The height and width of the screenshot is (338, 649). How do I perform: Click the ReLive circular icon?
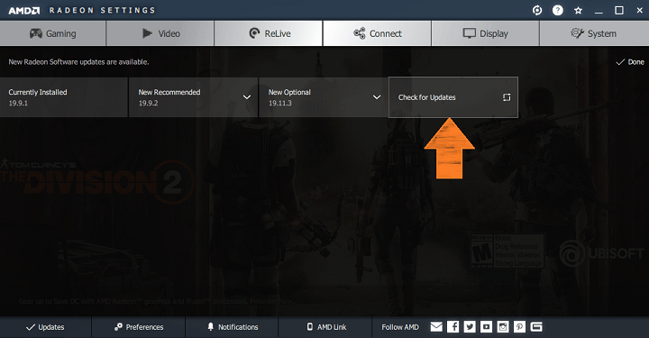coord(254,33)
